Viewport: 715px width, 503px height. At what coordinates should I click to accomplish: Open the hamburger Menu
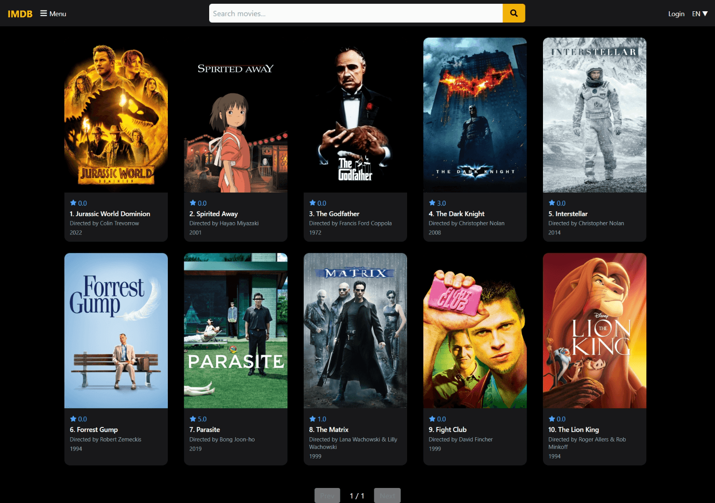53,14
